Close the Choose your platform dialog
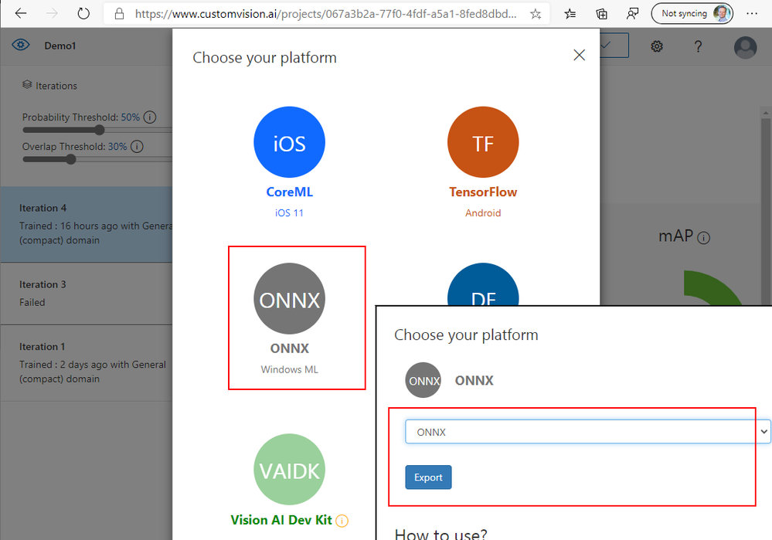The image size is (772, 540). coord(579,55)
